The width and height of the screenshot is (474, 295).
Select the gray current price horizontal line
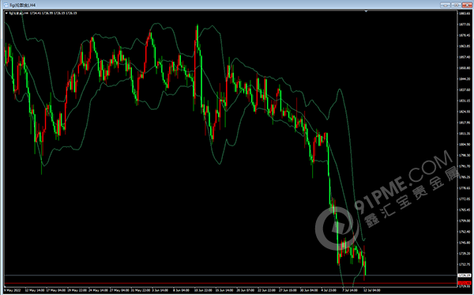click(231, 275)
